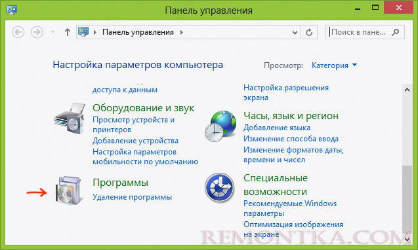Click the Clock, Language, Region globe icon
Viewport: 418px width, 250px height.
tap(220, 126)
